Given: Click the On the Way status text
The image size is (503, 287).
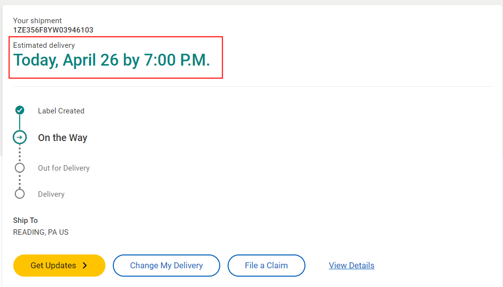Looking at the screenshot, I should click(x=63, y=138).
